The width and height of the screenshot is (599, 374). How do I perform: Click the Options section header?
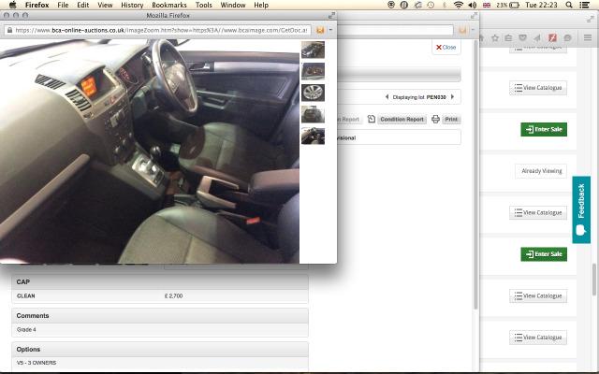pos(160,349)
